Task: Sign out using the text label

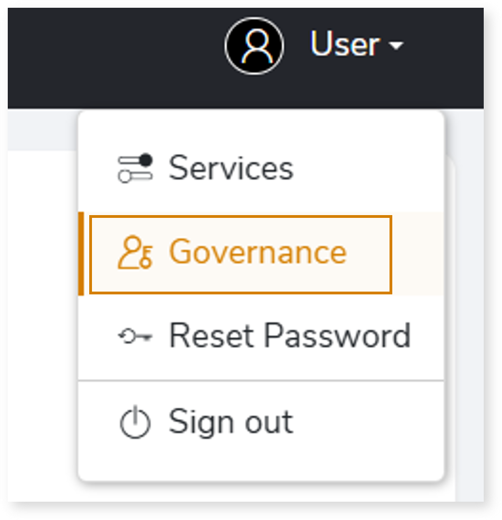Action: click(231, 421)
